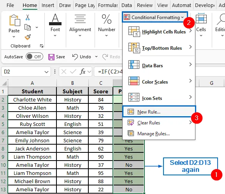
Task: Expand the Icon Sets submenu
Action: click(191, 97)
